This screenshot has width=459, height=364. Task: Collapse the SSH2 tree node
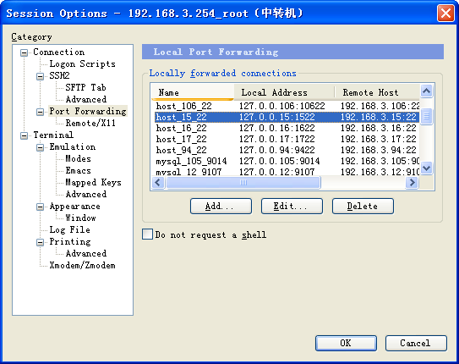pos(40,76)
